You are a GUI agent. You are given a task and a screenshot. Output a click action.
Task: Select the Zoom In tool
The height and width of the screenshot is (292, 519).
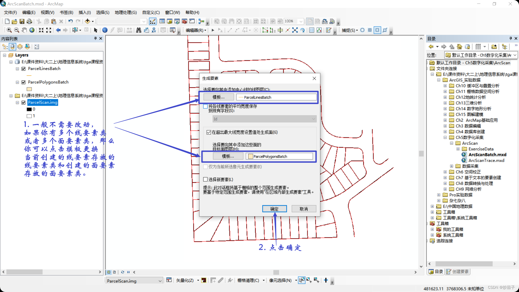(x=9, y=30)
